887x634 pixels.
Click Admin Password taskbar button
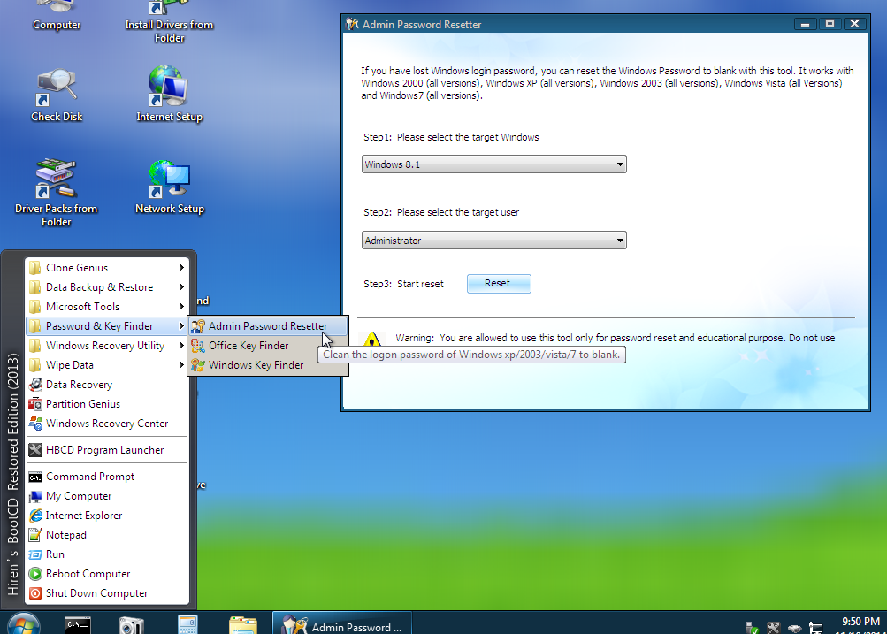point(341,624)
